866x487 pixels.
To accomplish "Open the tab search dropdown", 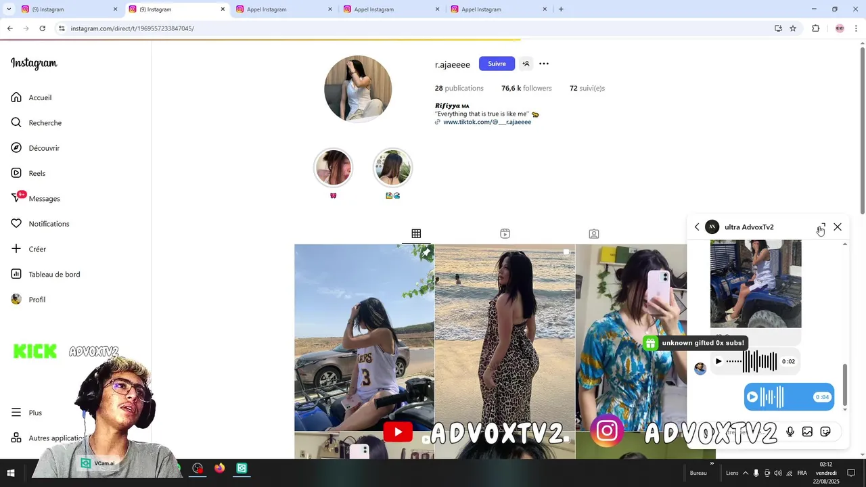I will (9, 9).
